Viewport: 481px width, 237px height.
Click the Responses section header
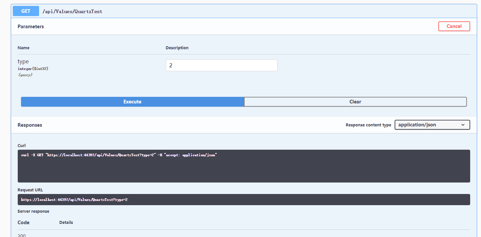[30, 125]
